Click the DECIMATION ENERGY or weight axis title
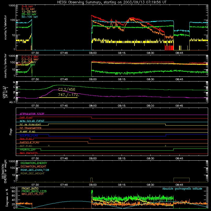Screen dimensions: 211x211 tap(4, 171)
